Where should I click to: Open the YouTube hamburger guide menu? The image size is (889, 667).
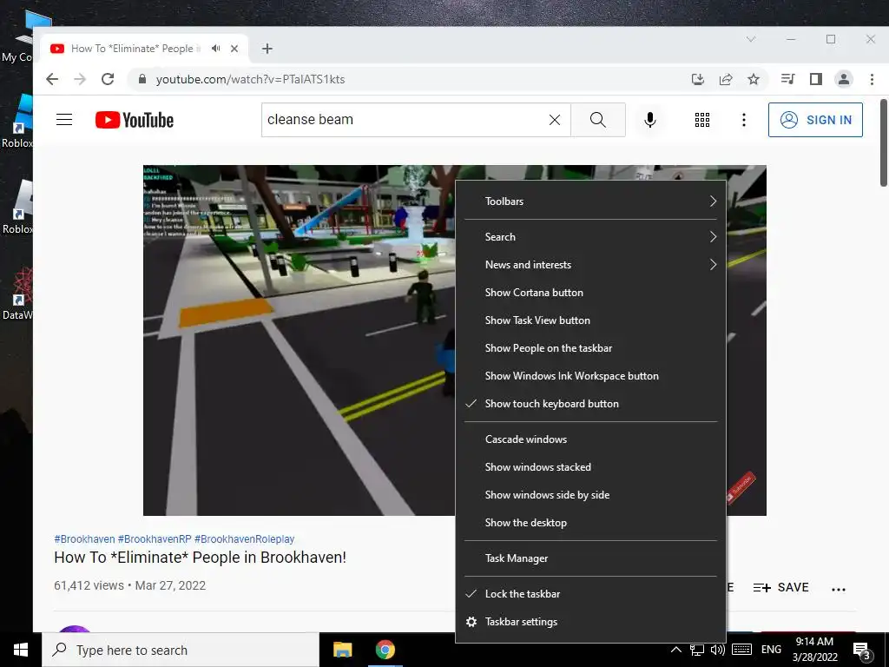pos(64,120)
